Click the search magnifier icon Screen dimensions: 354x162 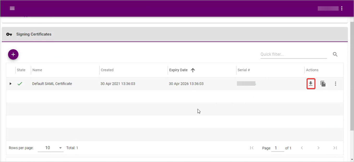335,54
